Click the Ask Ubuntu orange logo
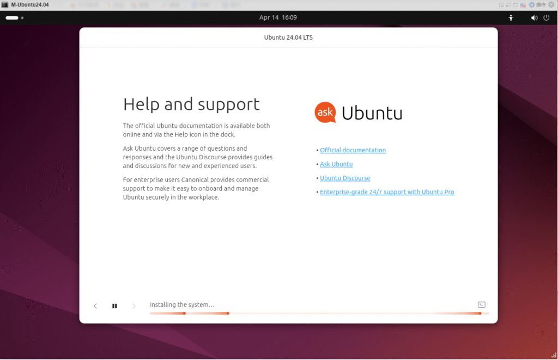The height and width of the screenshot is (360, 558). 325,113
